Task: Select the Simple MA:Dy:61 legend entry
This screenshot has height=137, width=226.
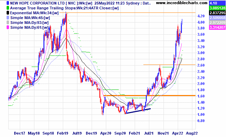Action: (x=30, y=27)
